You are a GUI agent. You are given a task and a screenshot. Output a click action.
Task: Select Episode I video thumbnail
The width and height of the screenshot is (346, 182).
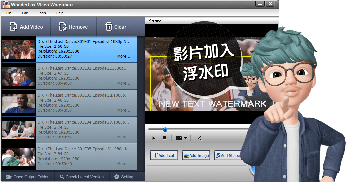18,49
